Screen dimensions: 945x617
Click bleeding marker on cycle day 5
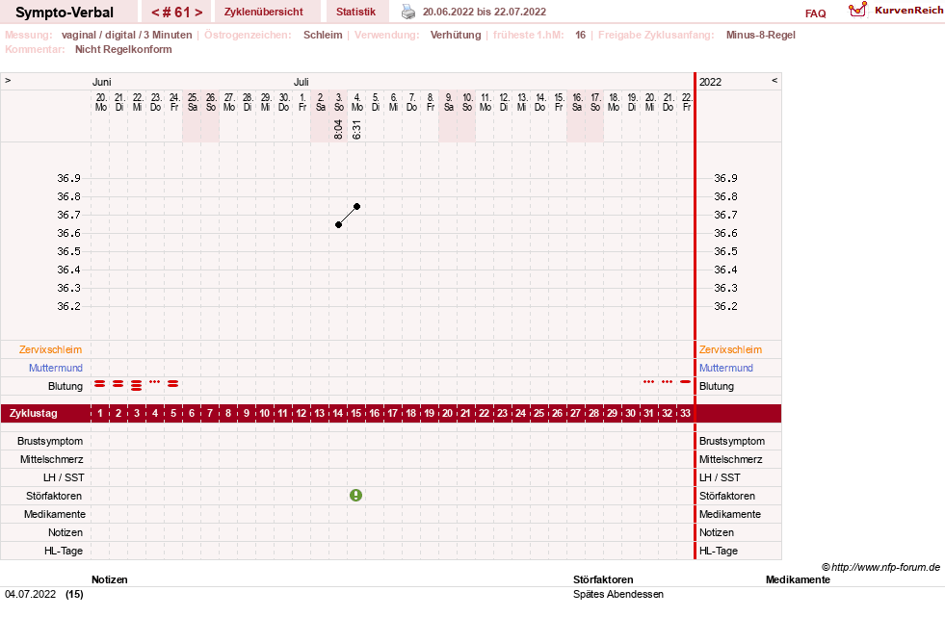pyautogui.click(x=173, y=383)
